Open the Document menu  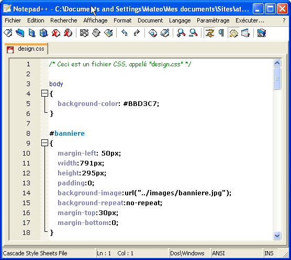point(150,20)
